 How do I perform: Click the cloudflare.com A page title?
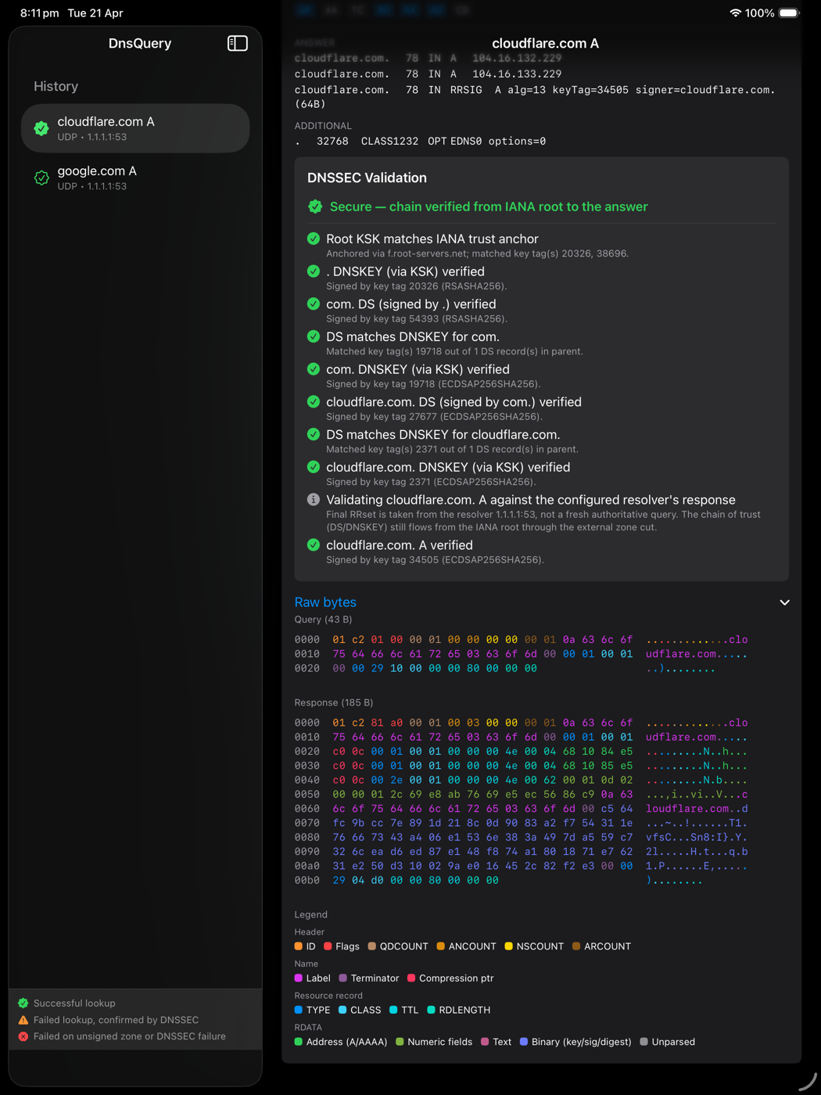click(545, 43)
